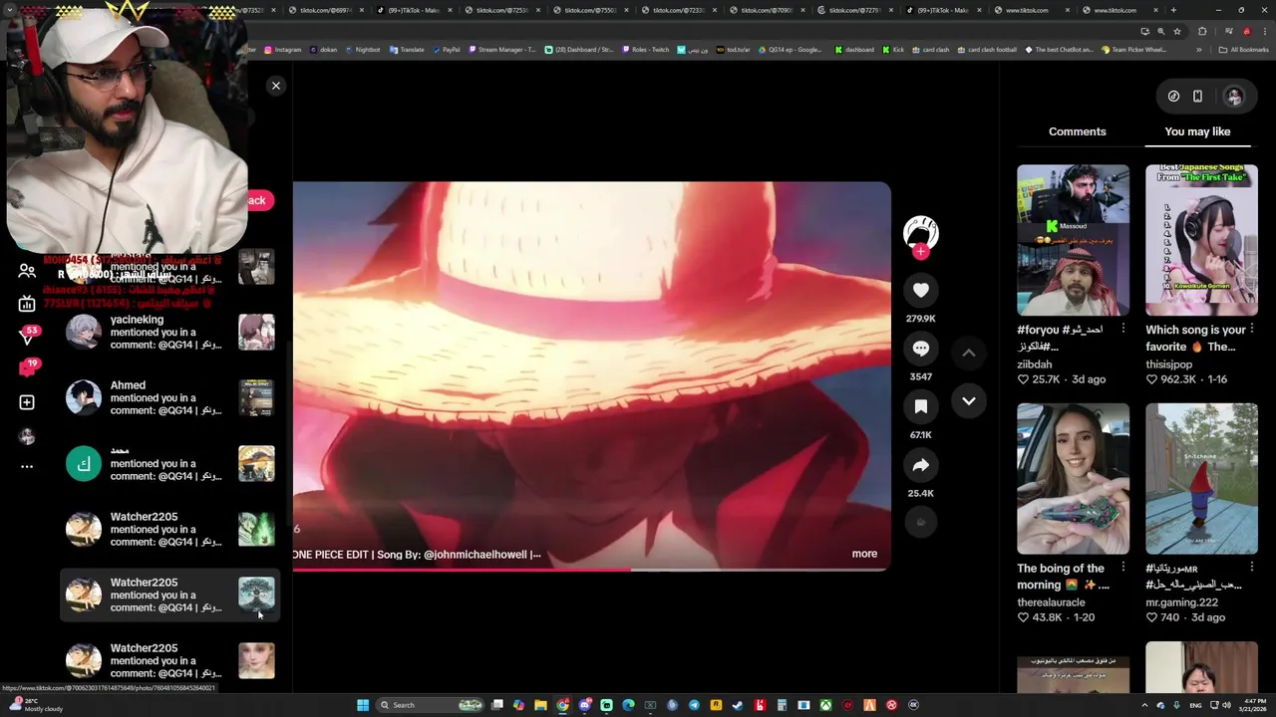
Task: Open Steam from taskbar
Action: tap(738, 705)
